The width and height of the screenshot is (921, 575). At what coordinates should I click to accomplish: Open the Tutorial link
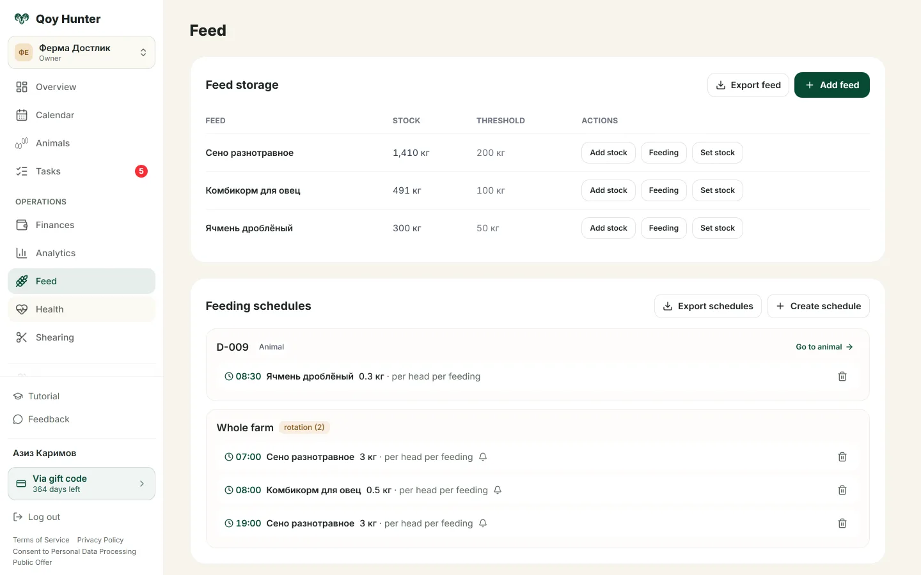click(36, 396)
